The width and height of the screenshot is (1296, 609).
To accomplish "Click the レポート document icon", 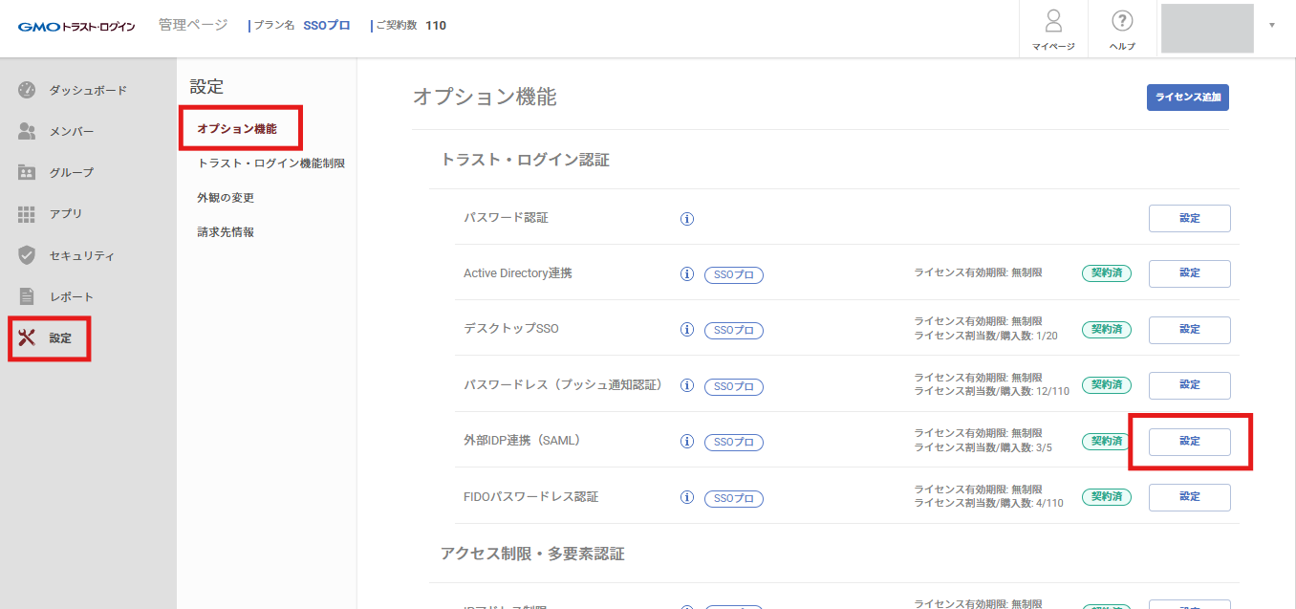I will click(x=27, y=296).
